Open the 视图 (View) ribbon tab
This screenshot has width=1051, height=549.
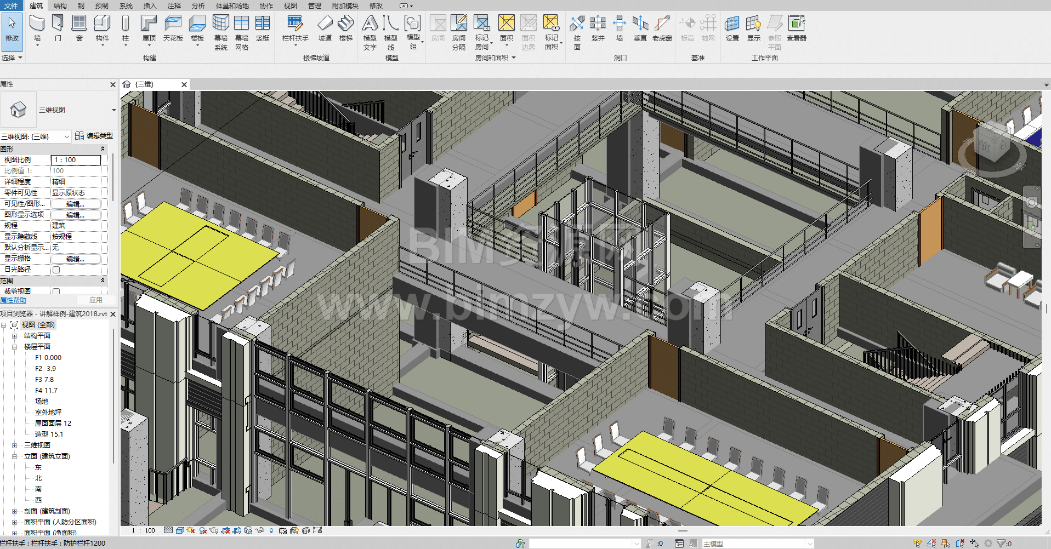pyautogui.click(x=290, y=5)
